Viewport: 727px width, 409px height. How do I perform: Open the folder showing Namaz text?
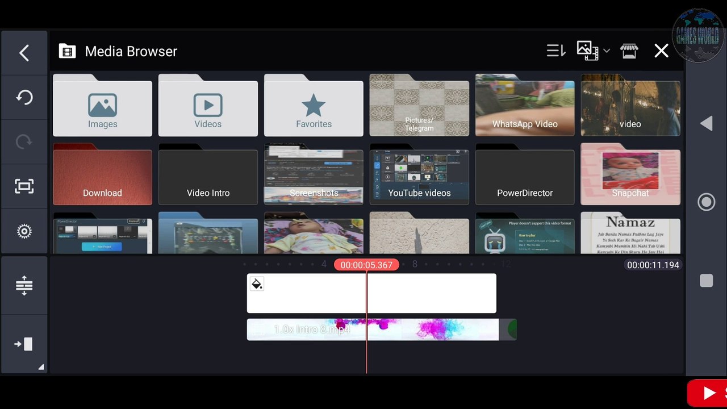coord(630,233)
